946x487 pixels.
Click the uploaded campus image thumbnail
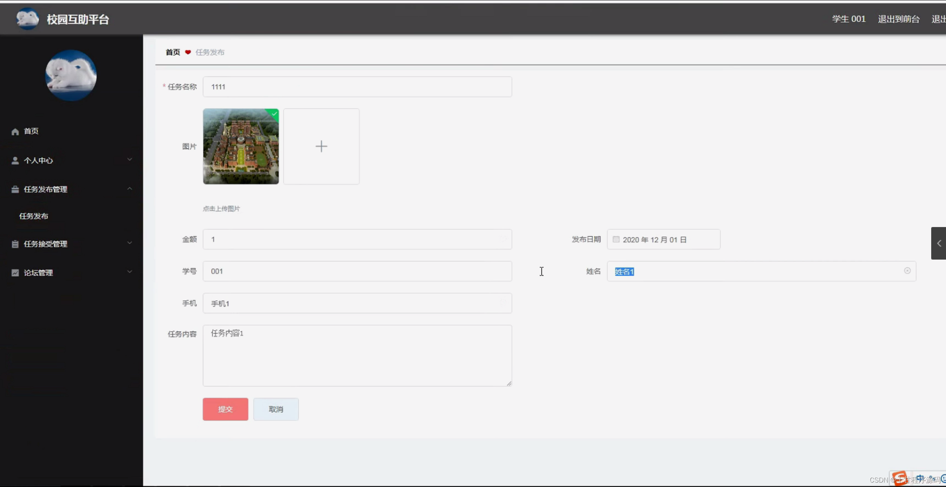(x=241, y=146)
